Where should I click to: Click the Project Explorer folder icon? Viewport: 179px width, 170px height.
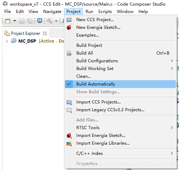coord(7,33)
